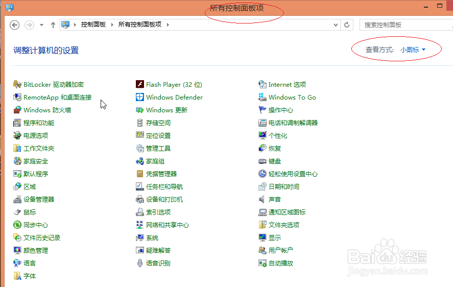Expand the arrow before 控制面板 breadcrumb
The height and width of the screenshot is (287, 453).
coord(75,25)
